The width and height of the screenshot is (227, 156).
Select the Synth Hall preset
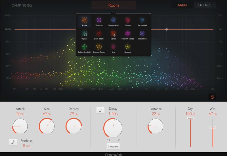point(142,19)
